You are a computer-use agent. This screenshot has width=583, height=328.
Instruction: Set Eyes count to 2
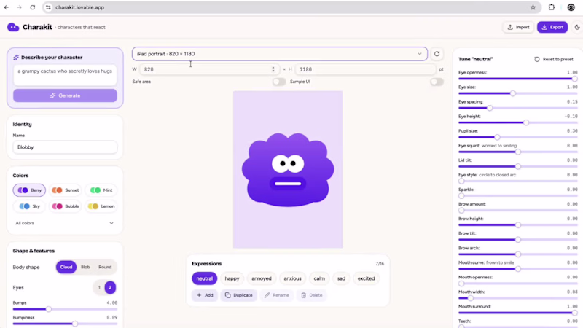coord(110,287)
